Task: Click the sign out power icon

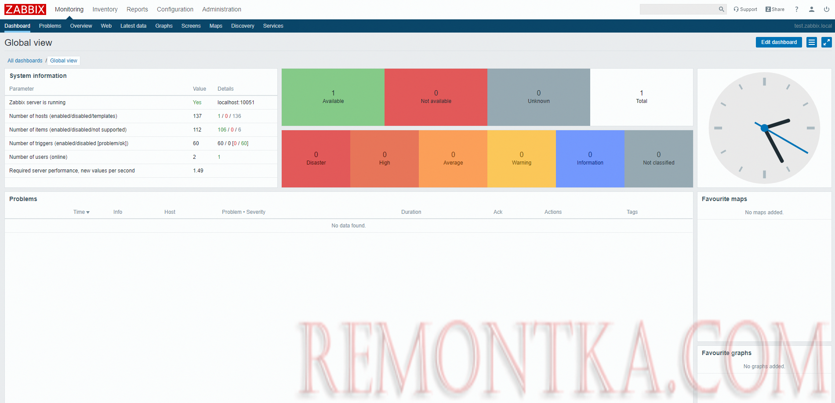Action: tap(827, 9)
